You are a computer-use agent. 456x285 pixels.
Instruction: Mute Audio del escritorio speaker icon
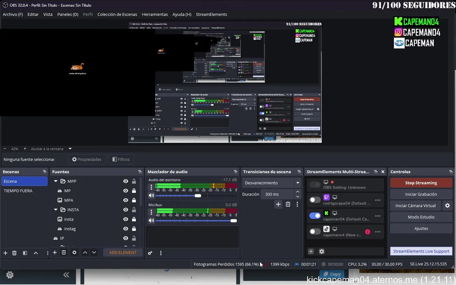(x=151, y=196)
